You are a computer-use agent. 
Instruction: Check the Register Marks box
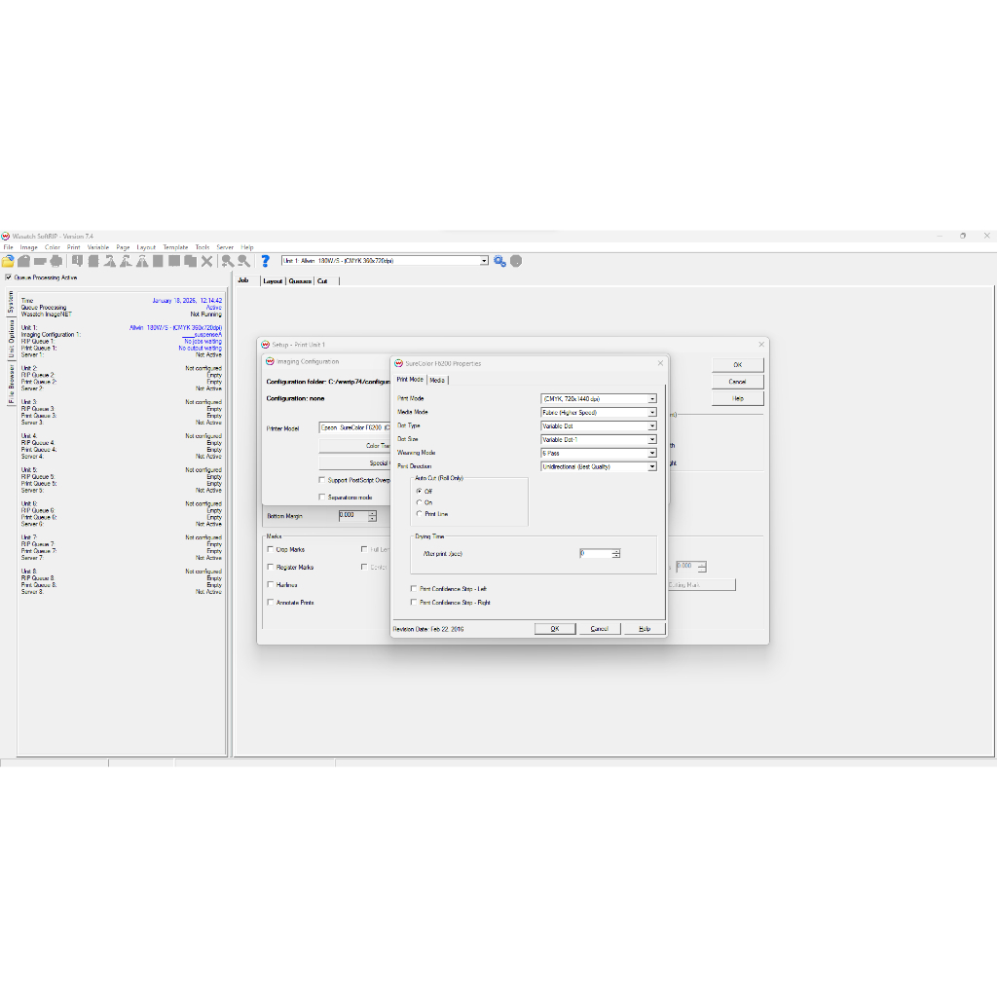[271, 568]
